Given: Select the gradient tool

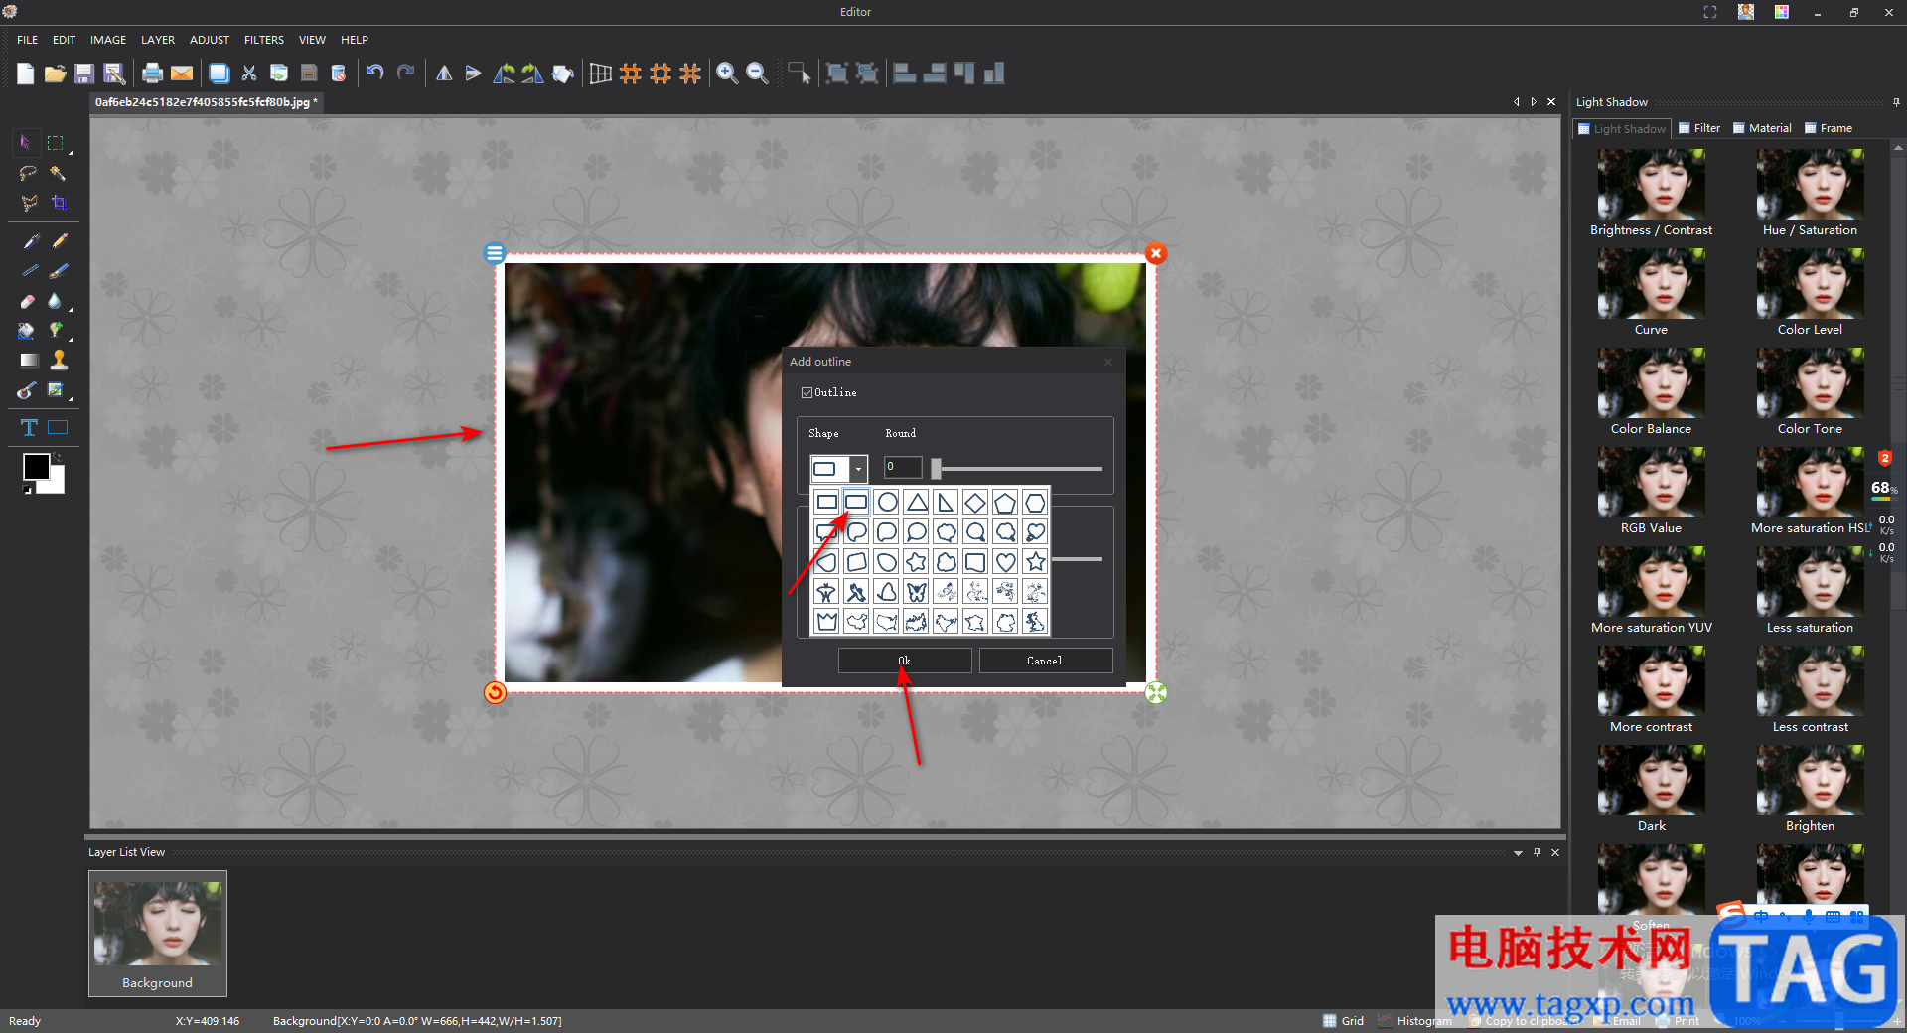Looking at the screenshot, I should click(29, 360).
